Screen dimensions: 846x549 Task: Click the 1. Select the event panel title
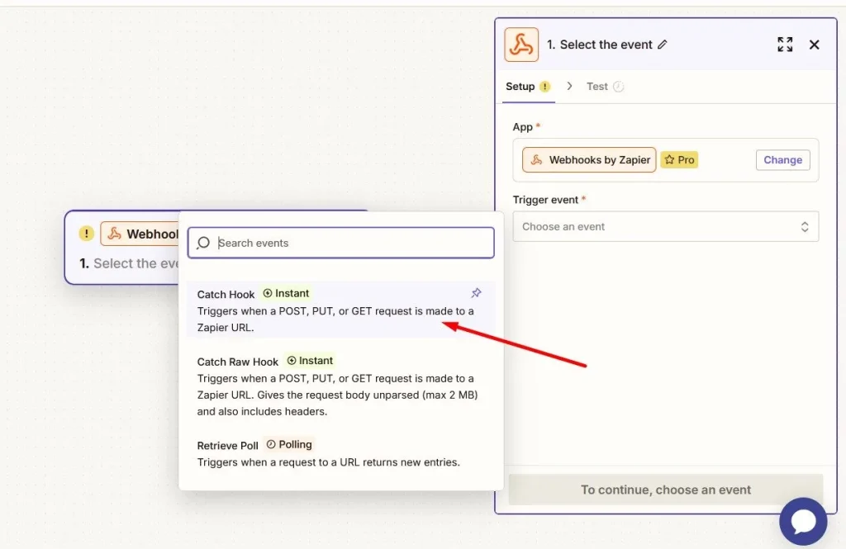click(x=600, y=45)
